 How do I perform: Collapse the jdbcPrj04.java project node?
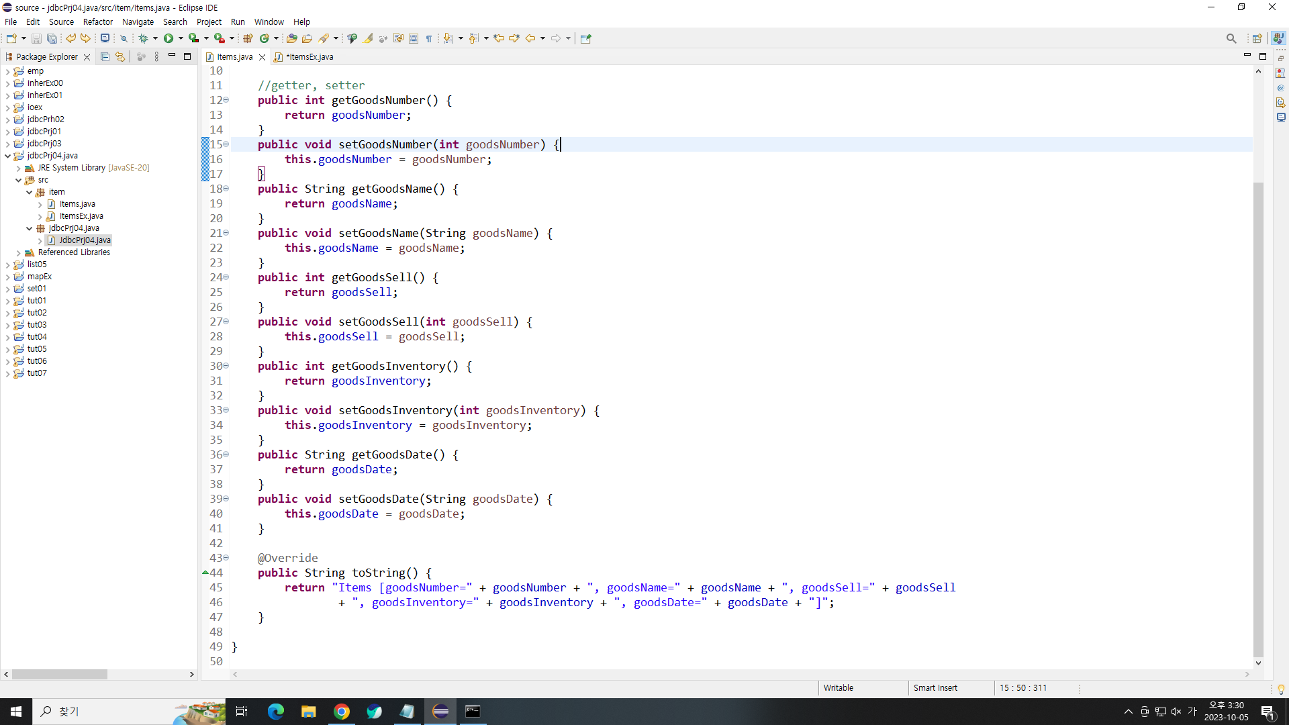pyautogui.click(x=8, y=156)
